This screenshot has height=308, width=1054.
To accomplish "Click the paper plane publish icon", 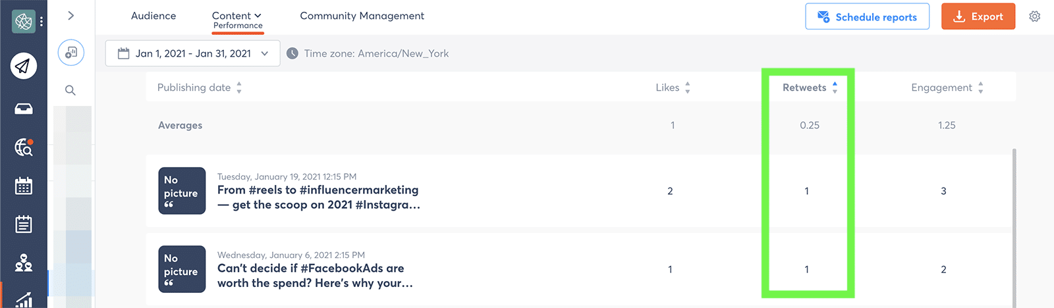I will tap(23, 66).
